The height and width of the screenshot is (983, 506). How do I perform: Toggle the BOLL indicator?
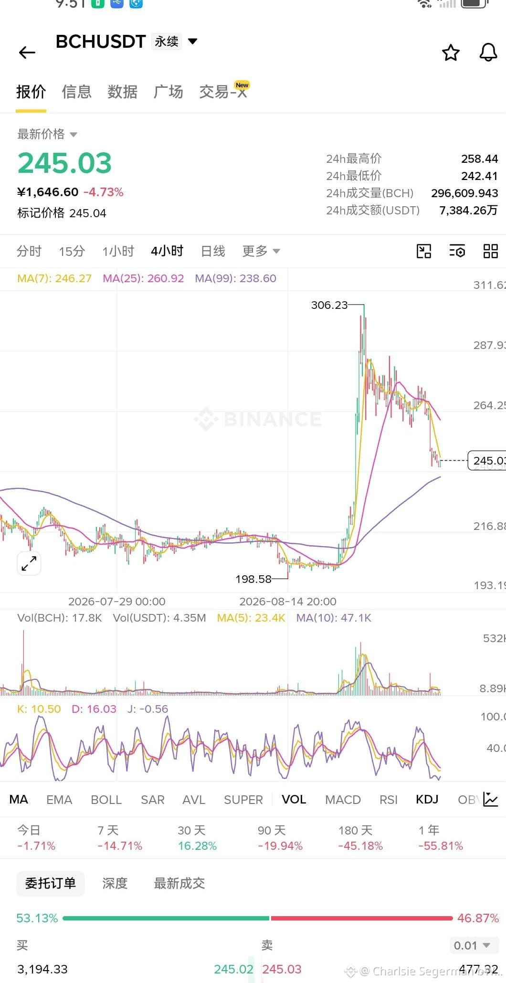click(x=106, y=799)
